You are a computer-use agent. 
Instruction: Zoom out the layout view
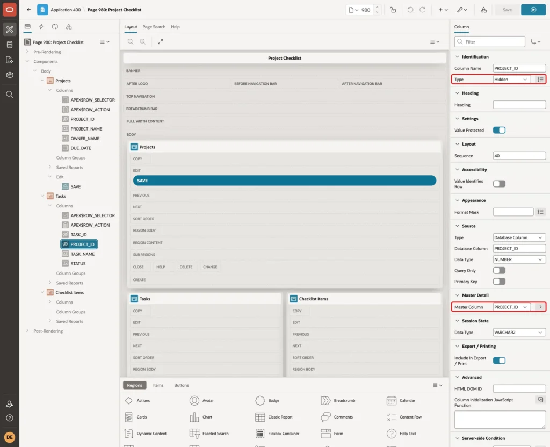coord(131,41)
